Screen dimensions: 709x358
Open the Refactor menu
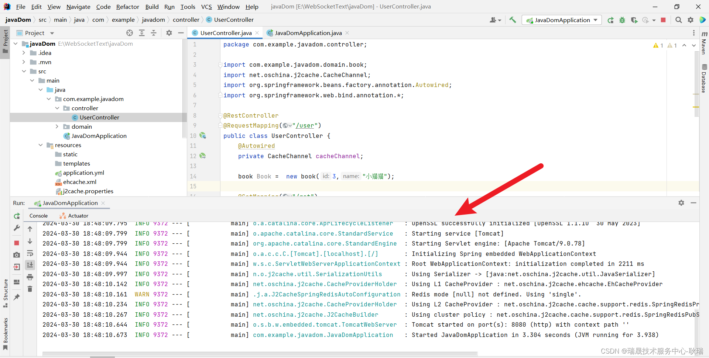[x=127, y=7]
